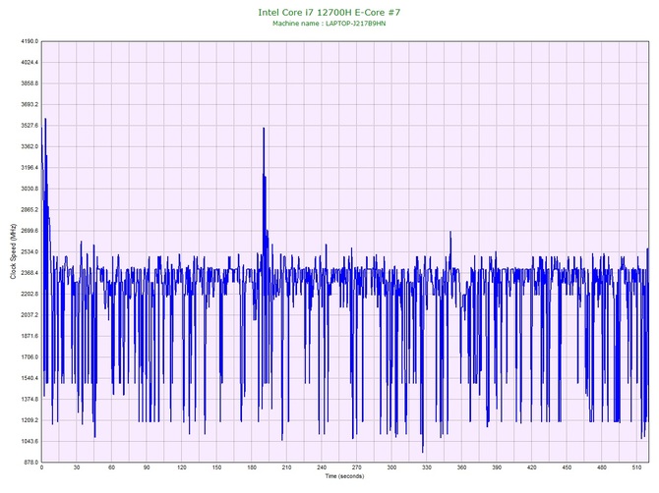Click the 150 seconds x-axis label
The height and width of the screenshot is (493, 659).
(216, 467)
